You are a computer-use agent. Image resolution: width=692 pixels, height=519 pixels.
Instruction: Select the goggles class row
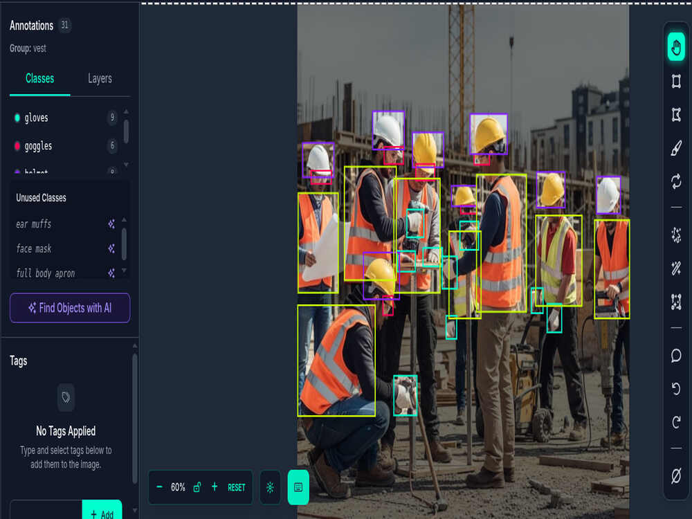coord(65,145)
